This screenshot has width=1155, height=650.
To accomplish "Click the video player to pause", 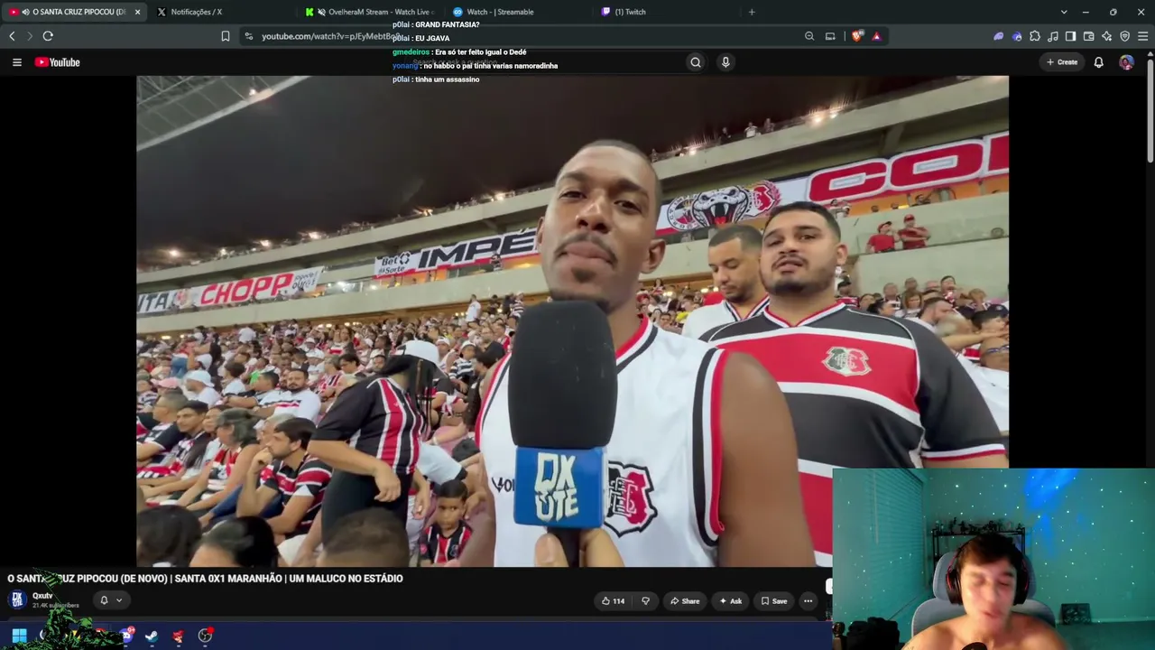I will coord(572,320).
